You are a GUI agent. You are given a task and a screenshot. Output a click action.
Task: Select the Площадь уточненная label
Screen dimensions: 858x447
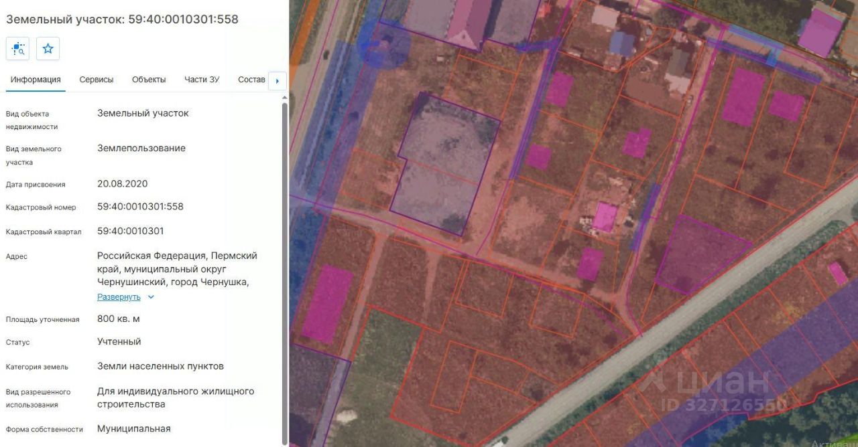[43, 319]
